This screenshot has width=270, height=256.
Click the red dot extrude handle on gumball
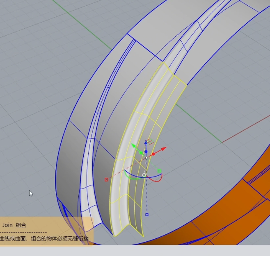coord(153,154)
